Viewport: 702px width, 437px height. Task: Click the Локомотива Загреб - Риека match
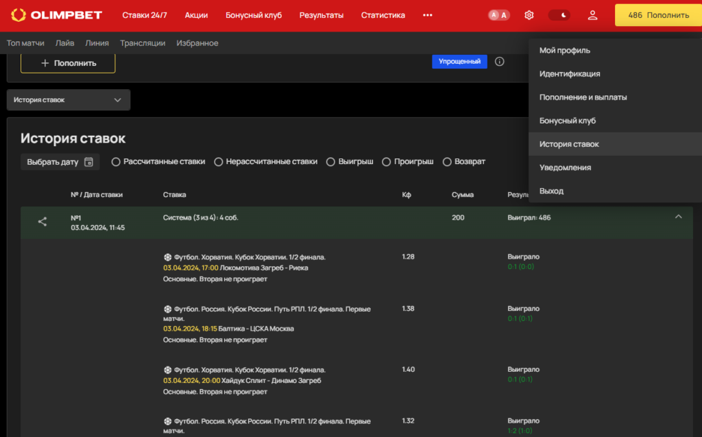coord(264,268)
